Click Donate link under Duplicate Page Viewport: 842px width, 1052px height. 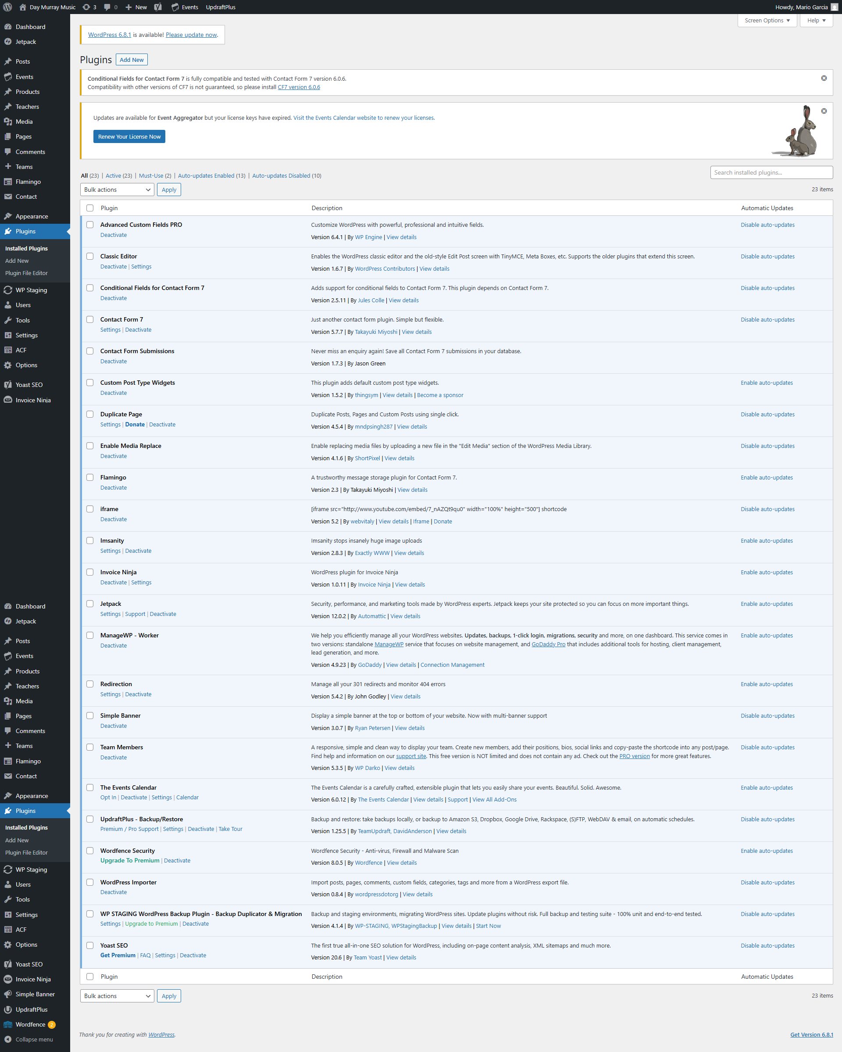(x=135, y=425)
